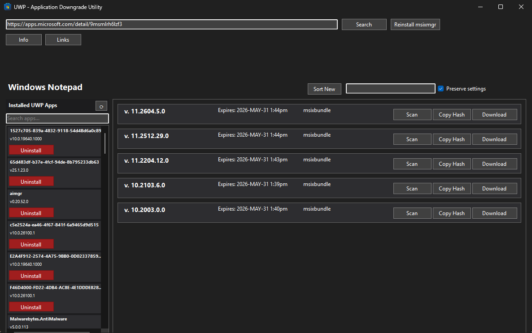Uninstall the c5e2524a-ea46 app

(31, 245)
